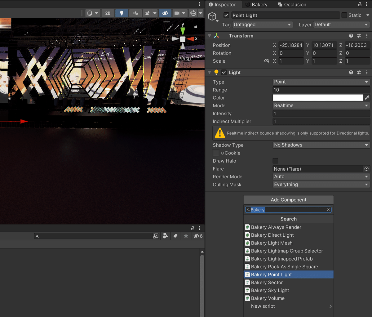Image resolution: width=372 pixels, height=317 pixels.
Task: Toggle scene lighting in the Scene view toolbar
Action: click(x=122, y=13)
